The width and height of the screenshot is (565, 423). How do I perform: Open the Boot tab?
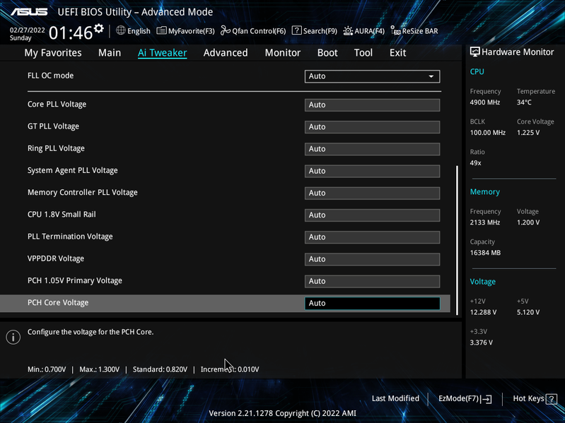(x=327, y=53)
